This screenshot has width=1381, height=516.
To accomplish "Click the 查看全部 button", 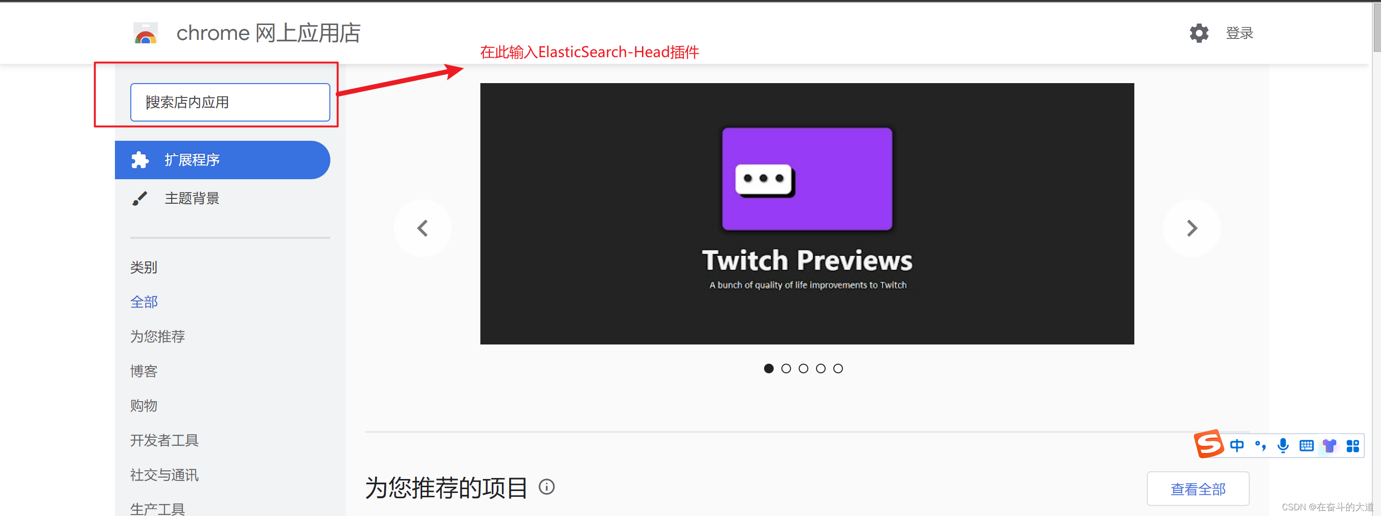I will pyautogui.click(x=1198, y=489).
